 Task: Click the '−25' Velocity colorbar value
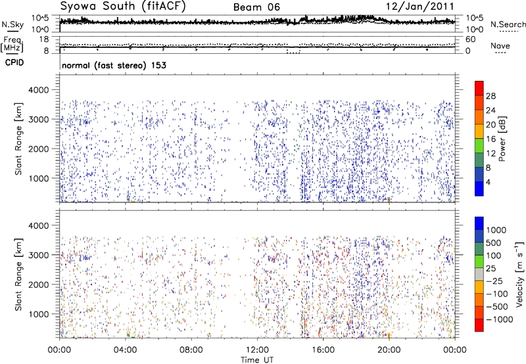[x=494, y=281]
